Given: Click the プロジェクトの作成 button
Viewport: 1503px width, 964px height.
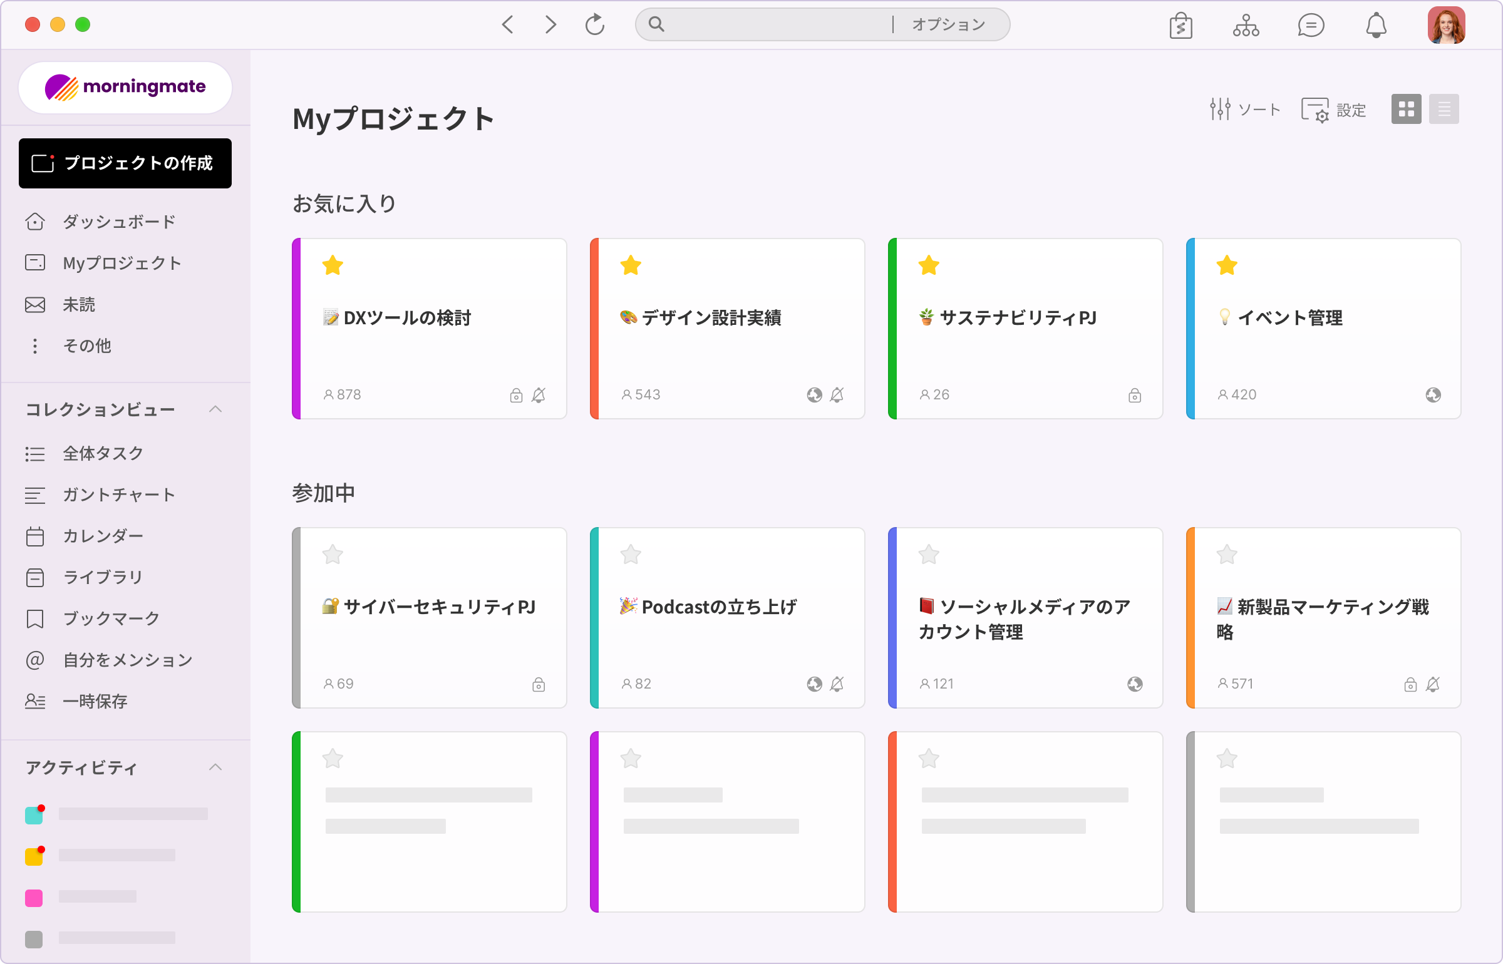Looking at the screenshot, I should coord(125,163).
